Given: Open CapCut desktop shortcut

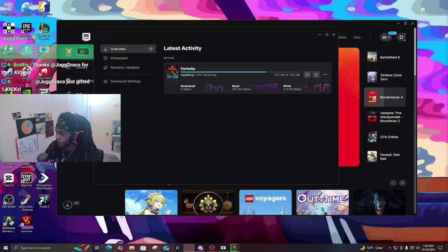Looking at the screenshot, I should [9, 180].
